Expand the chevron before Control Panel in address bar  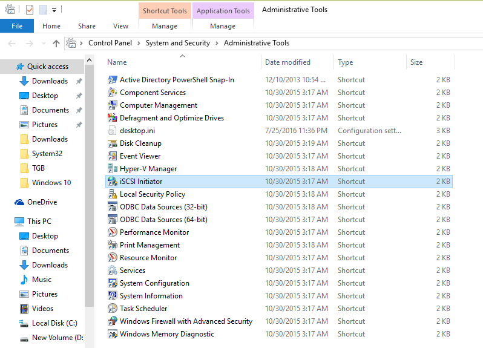tap(81, 43)
